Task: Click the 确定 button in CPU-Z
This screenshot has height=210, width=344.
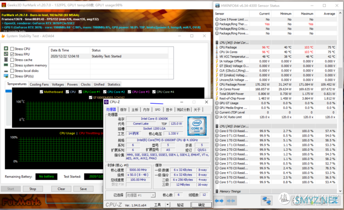Action: pyautogui.click(x=201, y=205)
